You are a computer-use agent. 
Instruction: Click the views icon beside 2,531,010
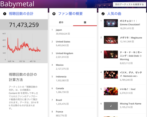click(x=67, y=57)
